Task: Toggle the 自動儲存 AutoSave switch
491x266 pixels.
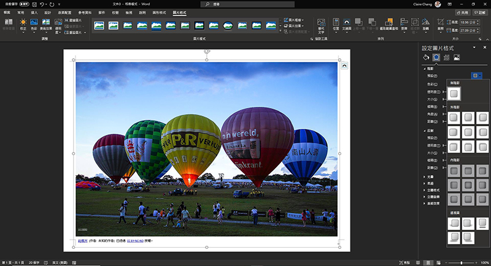Action: (x=25, y=4)
